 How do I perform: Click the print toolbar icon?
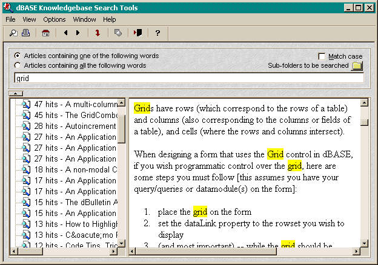(x=25, y=33)
